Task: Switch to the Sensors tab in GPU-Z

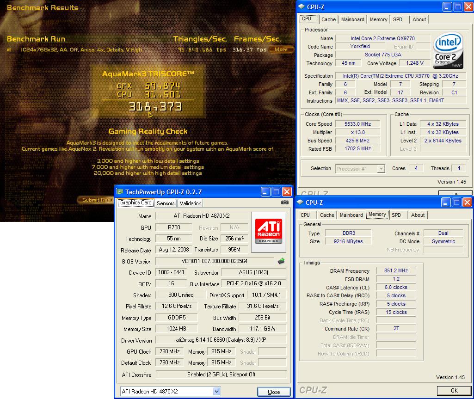Action: tap(166, 203)
